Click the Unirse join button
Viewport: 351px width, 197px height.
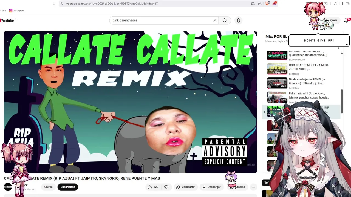click(x=48, y=187)
